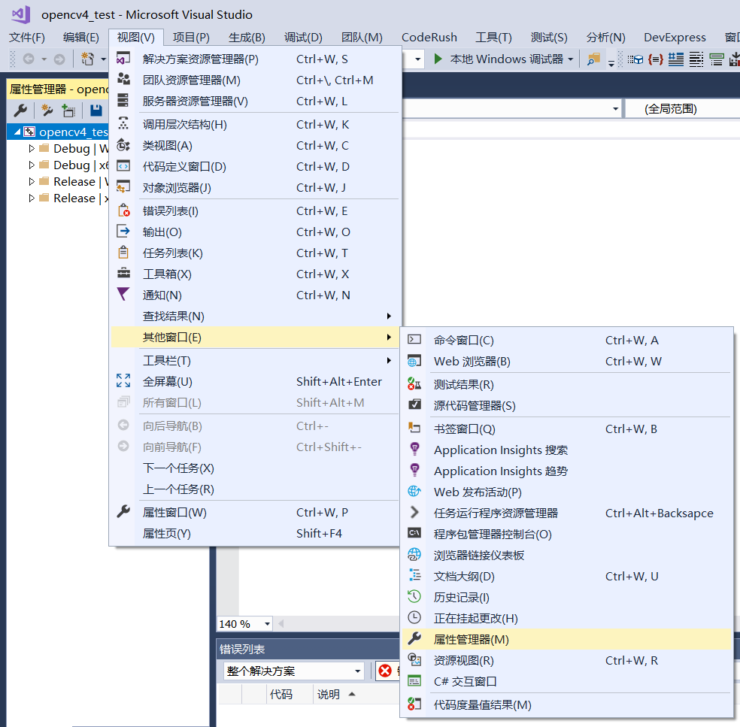Image resolution: width=740 pixels, height=727 pixels.
Task: Click the save icon in 属性管理器 toolbar
Action: [96, 111]
